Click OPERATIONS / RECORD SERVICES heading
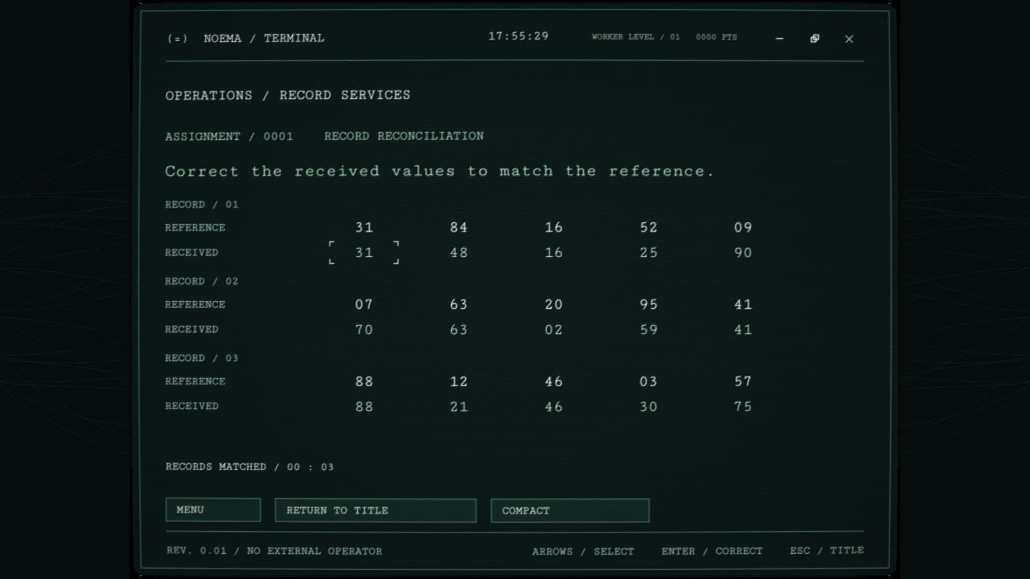This screenshot has width=1030, height=579. (288, 95)
